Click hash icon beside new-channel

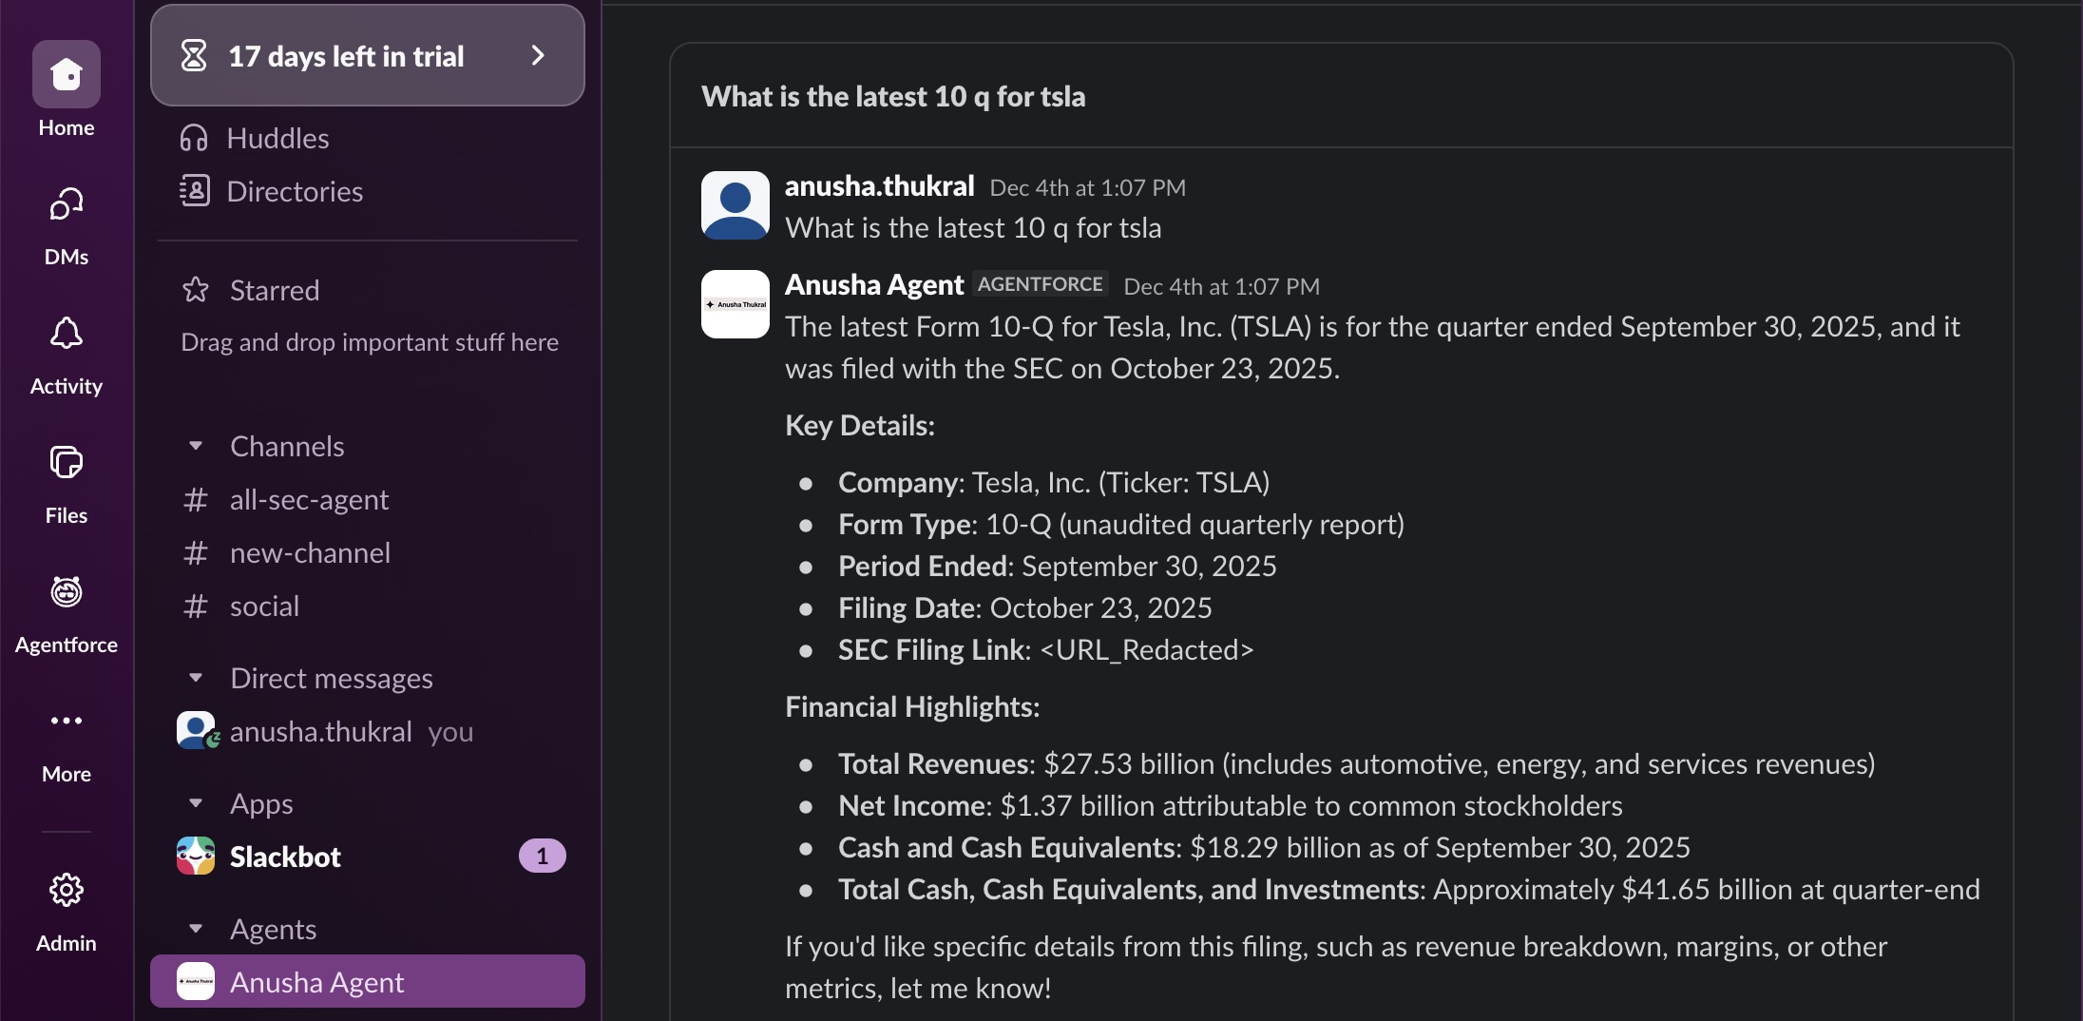click(x=196, y=552)
